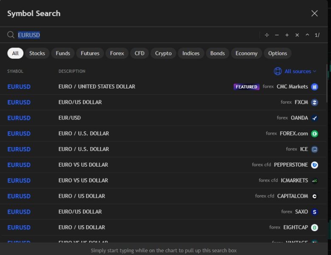Image resolution: width=331 pixels, height=255 pixels.
Task: Click the globe icon beside All sources
Action: [x=277, y=71]
